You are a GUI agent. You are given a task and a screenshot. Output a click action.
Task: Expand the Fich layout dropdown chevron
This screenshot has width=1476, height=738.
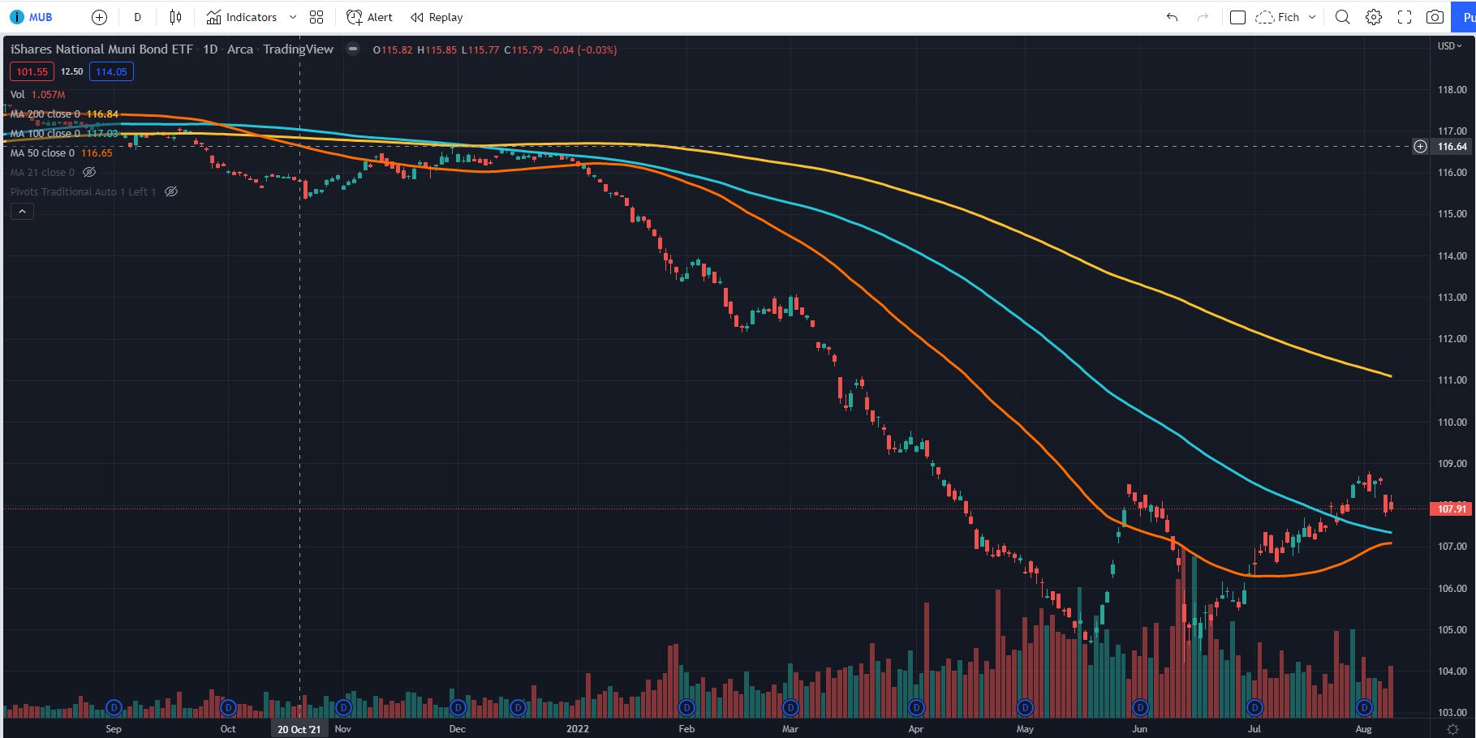tap(1312, 17)
